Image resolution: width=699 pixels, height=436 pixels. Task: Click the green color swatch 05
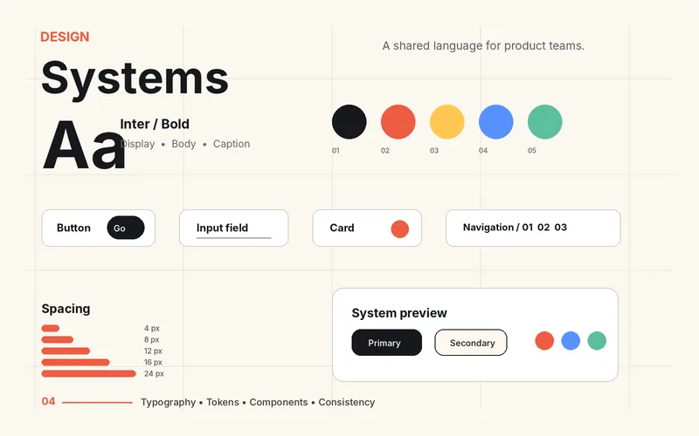coord(544,122)
